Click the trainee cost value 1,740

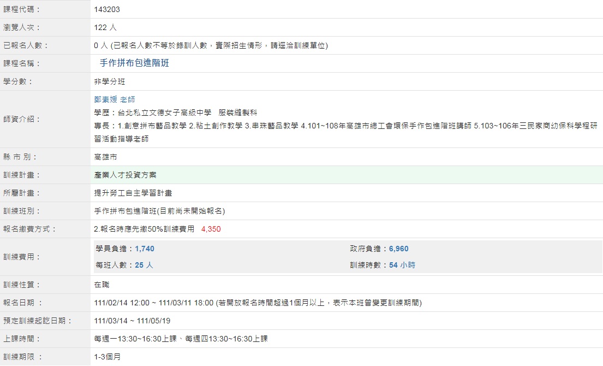tap(145, 249)
